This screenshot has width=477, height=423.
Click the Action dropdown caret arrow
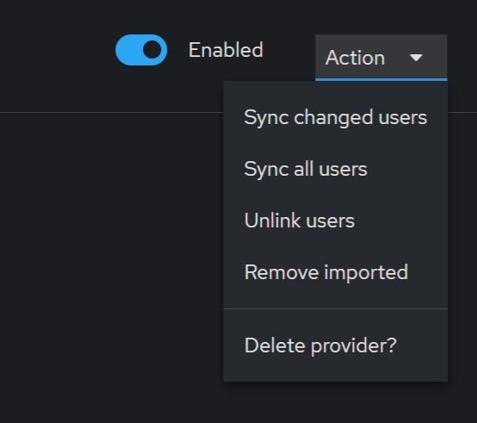(x=416, y=58)
